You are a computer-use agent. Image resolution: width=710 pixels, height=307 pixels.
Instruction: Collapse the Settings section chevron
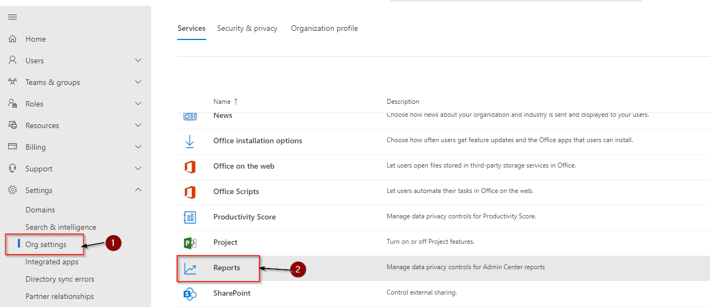click(x=138, y=190)
